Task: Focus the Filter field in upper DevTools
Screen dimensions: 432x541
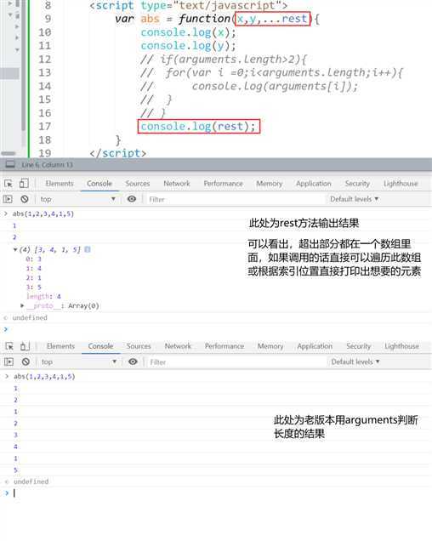Action: 235,199
